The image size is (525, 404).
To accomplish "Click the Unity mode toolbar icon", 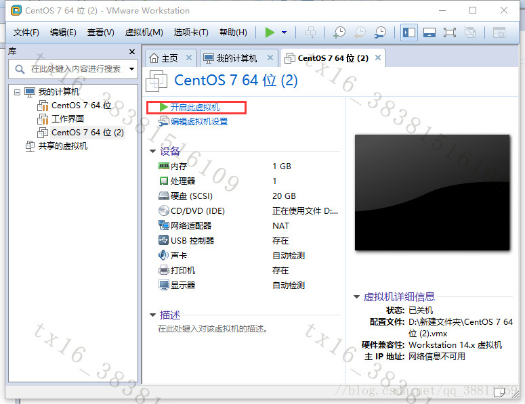I will [x=470, y=32].
